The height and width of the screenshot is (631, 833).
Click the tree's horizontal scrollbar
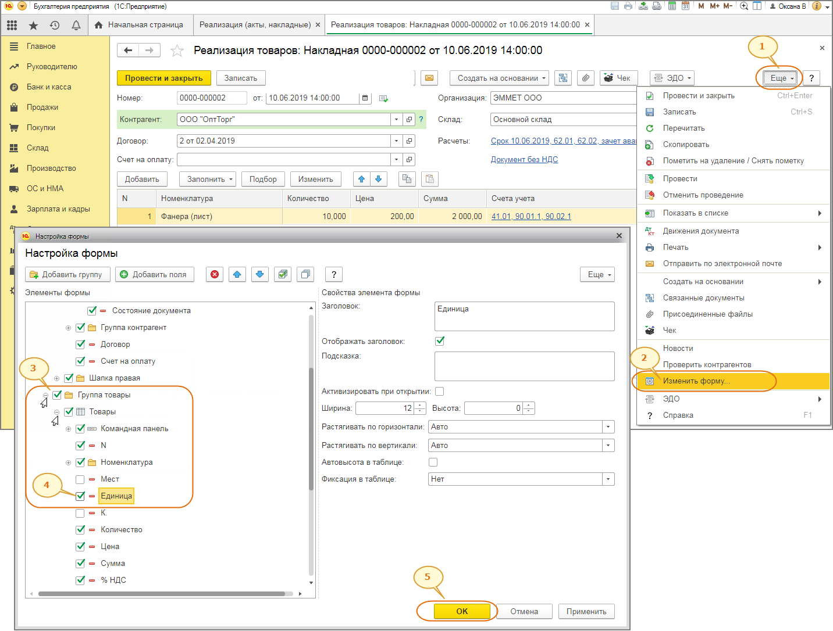click(162, 594)
